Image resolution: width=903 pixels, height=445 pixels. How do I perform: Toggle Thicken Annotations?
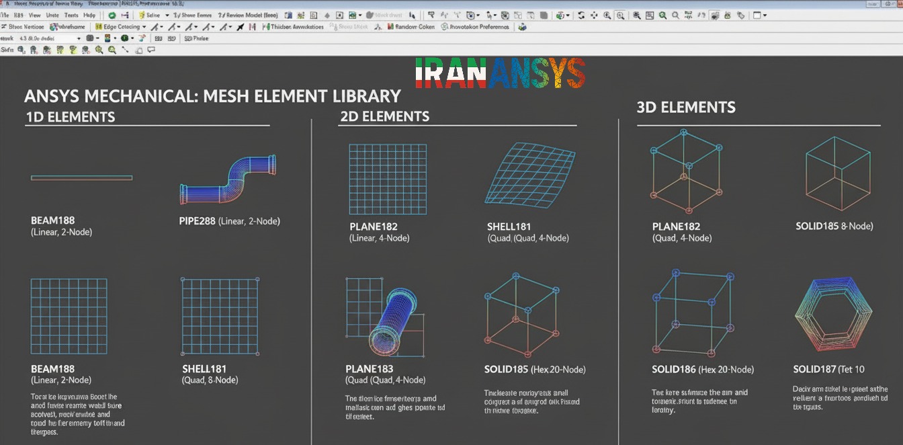(x=292, y=27)
